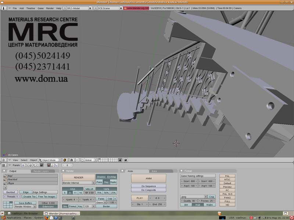Open the Add menu
The width and height of the screenshot is (294, 220).
22,8
